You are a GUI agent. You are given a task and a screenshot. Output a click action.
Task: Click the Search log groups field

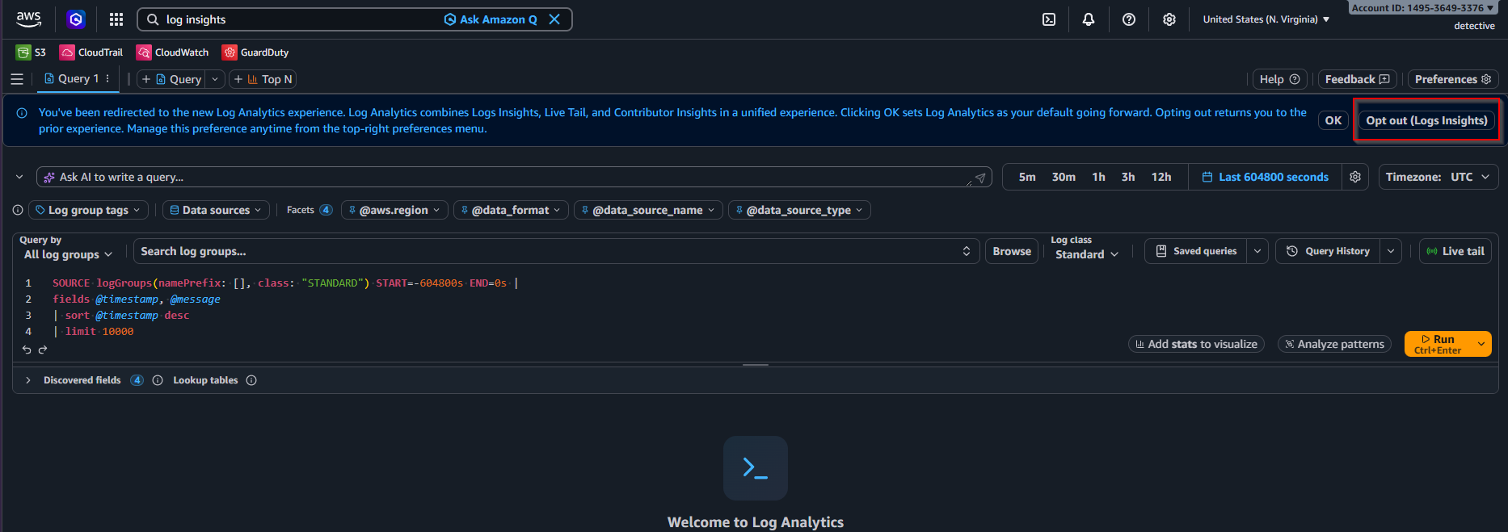[x=556, y=251]
